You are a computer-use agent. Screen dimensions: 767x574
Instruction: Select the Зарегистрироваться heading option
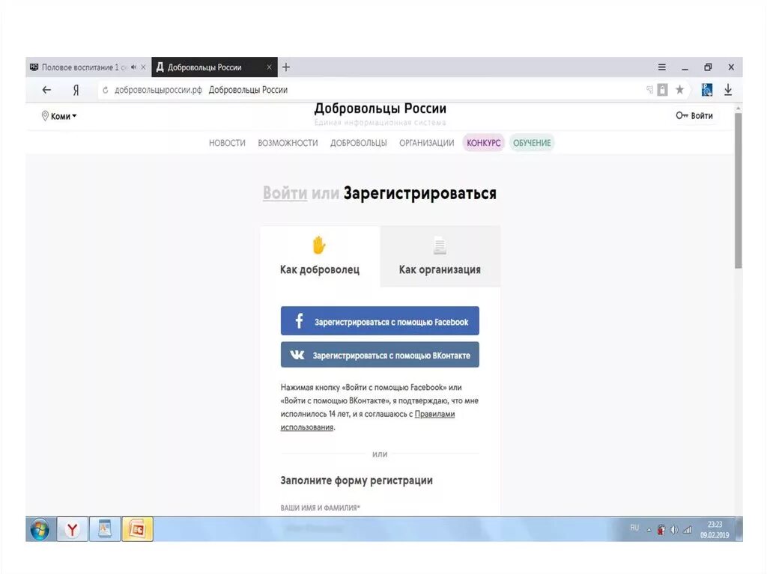419,193
